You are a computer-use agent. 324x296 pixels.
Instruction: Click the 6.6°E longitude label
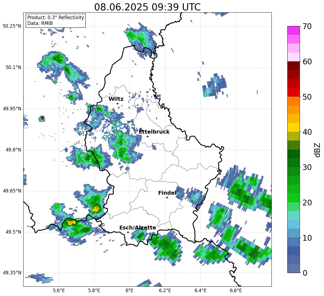(x=236, y=291)
